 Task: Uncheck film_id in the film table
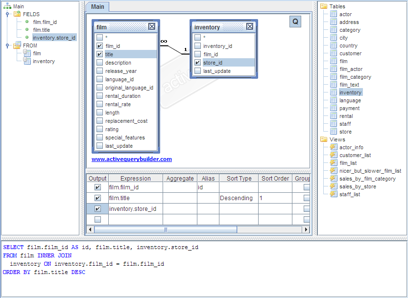tap(99, 46)
